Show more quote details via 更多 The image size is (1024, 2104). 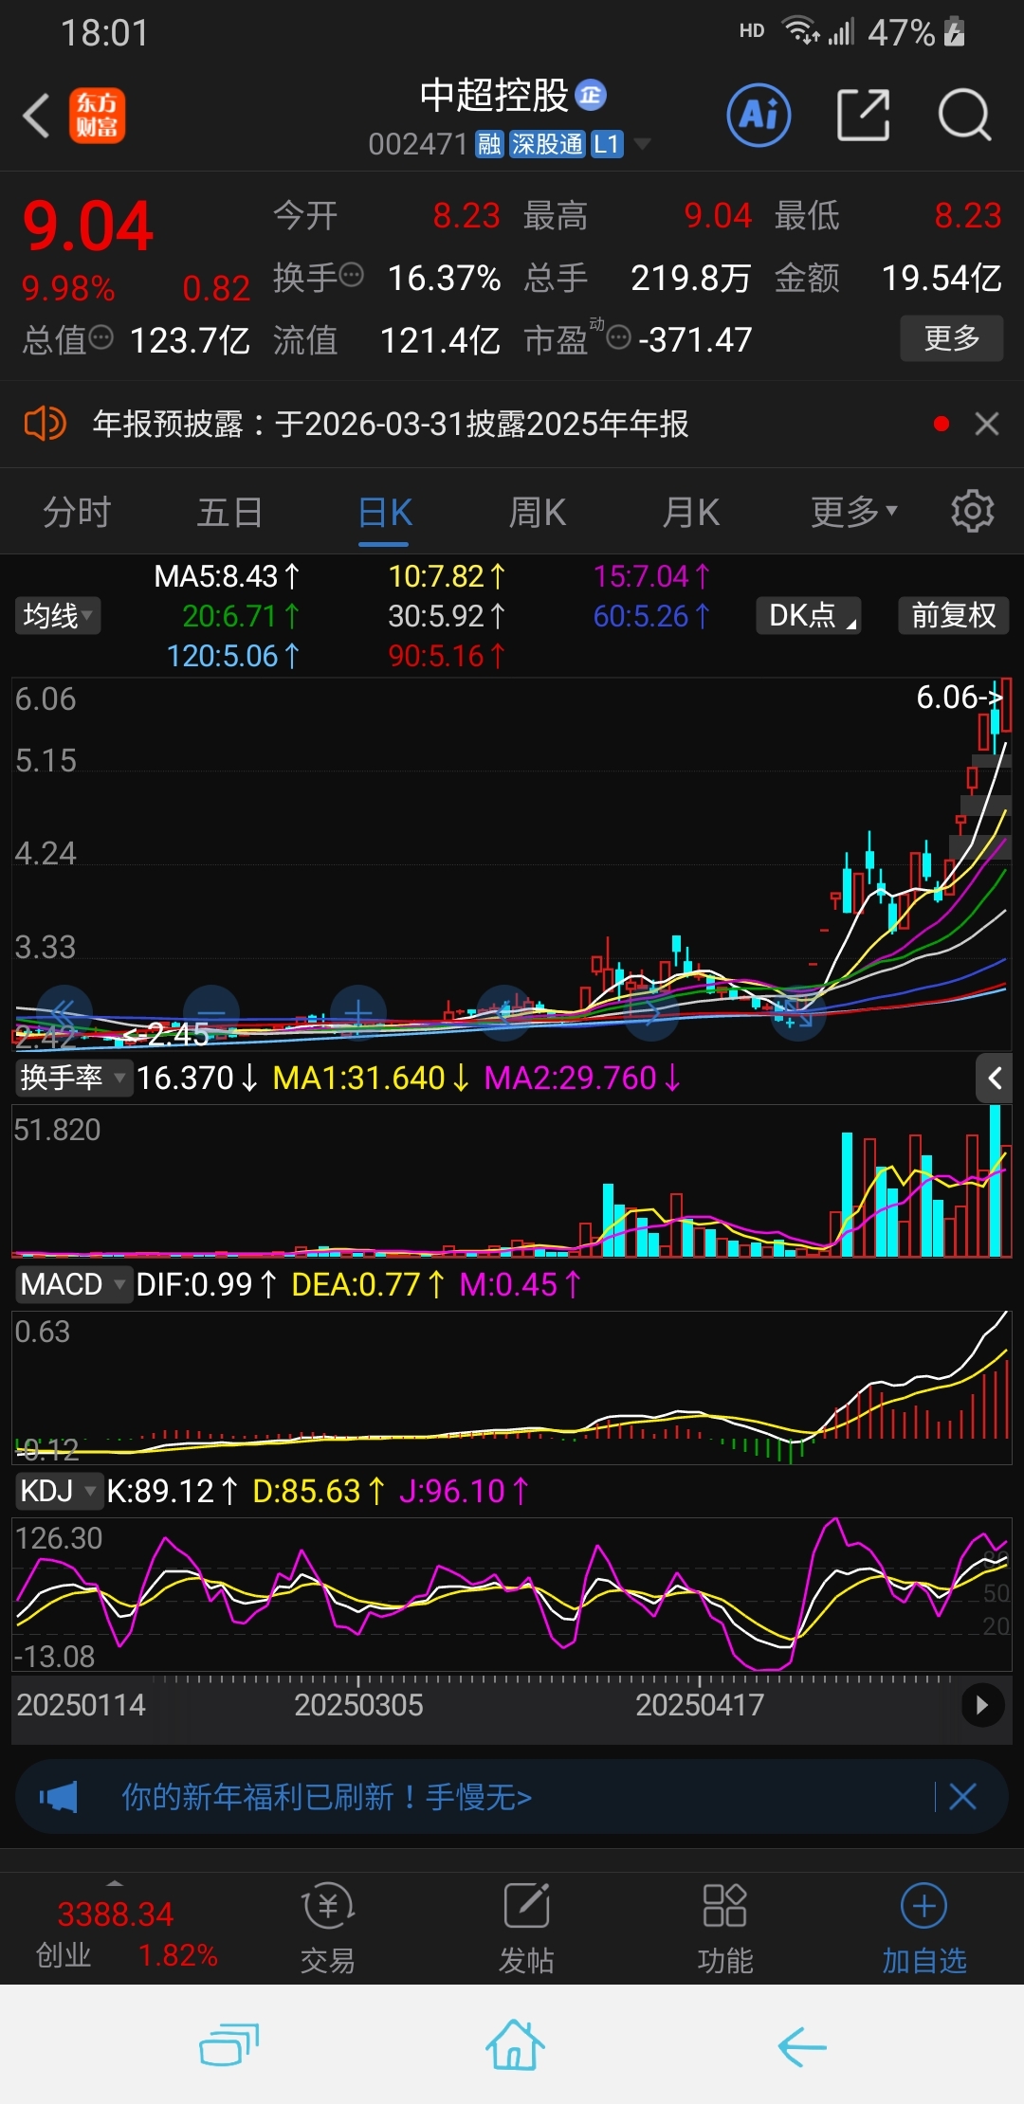[x=951, y=338]
